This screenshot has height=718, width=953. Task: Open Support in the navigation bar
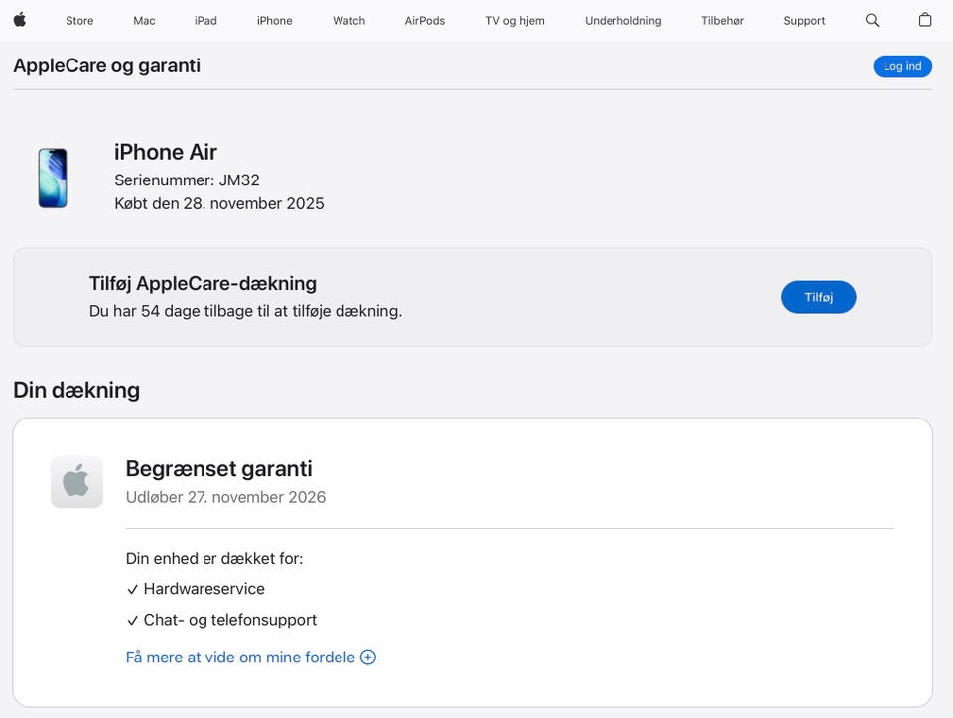click(x=804, y=21)
